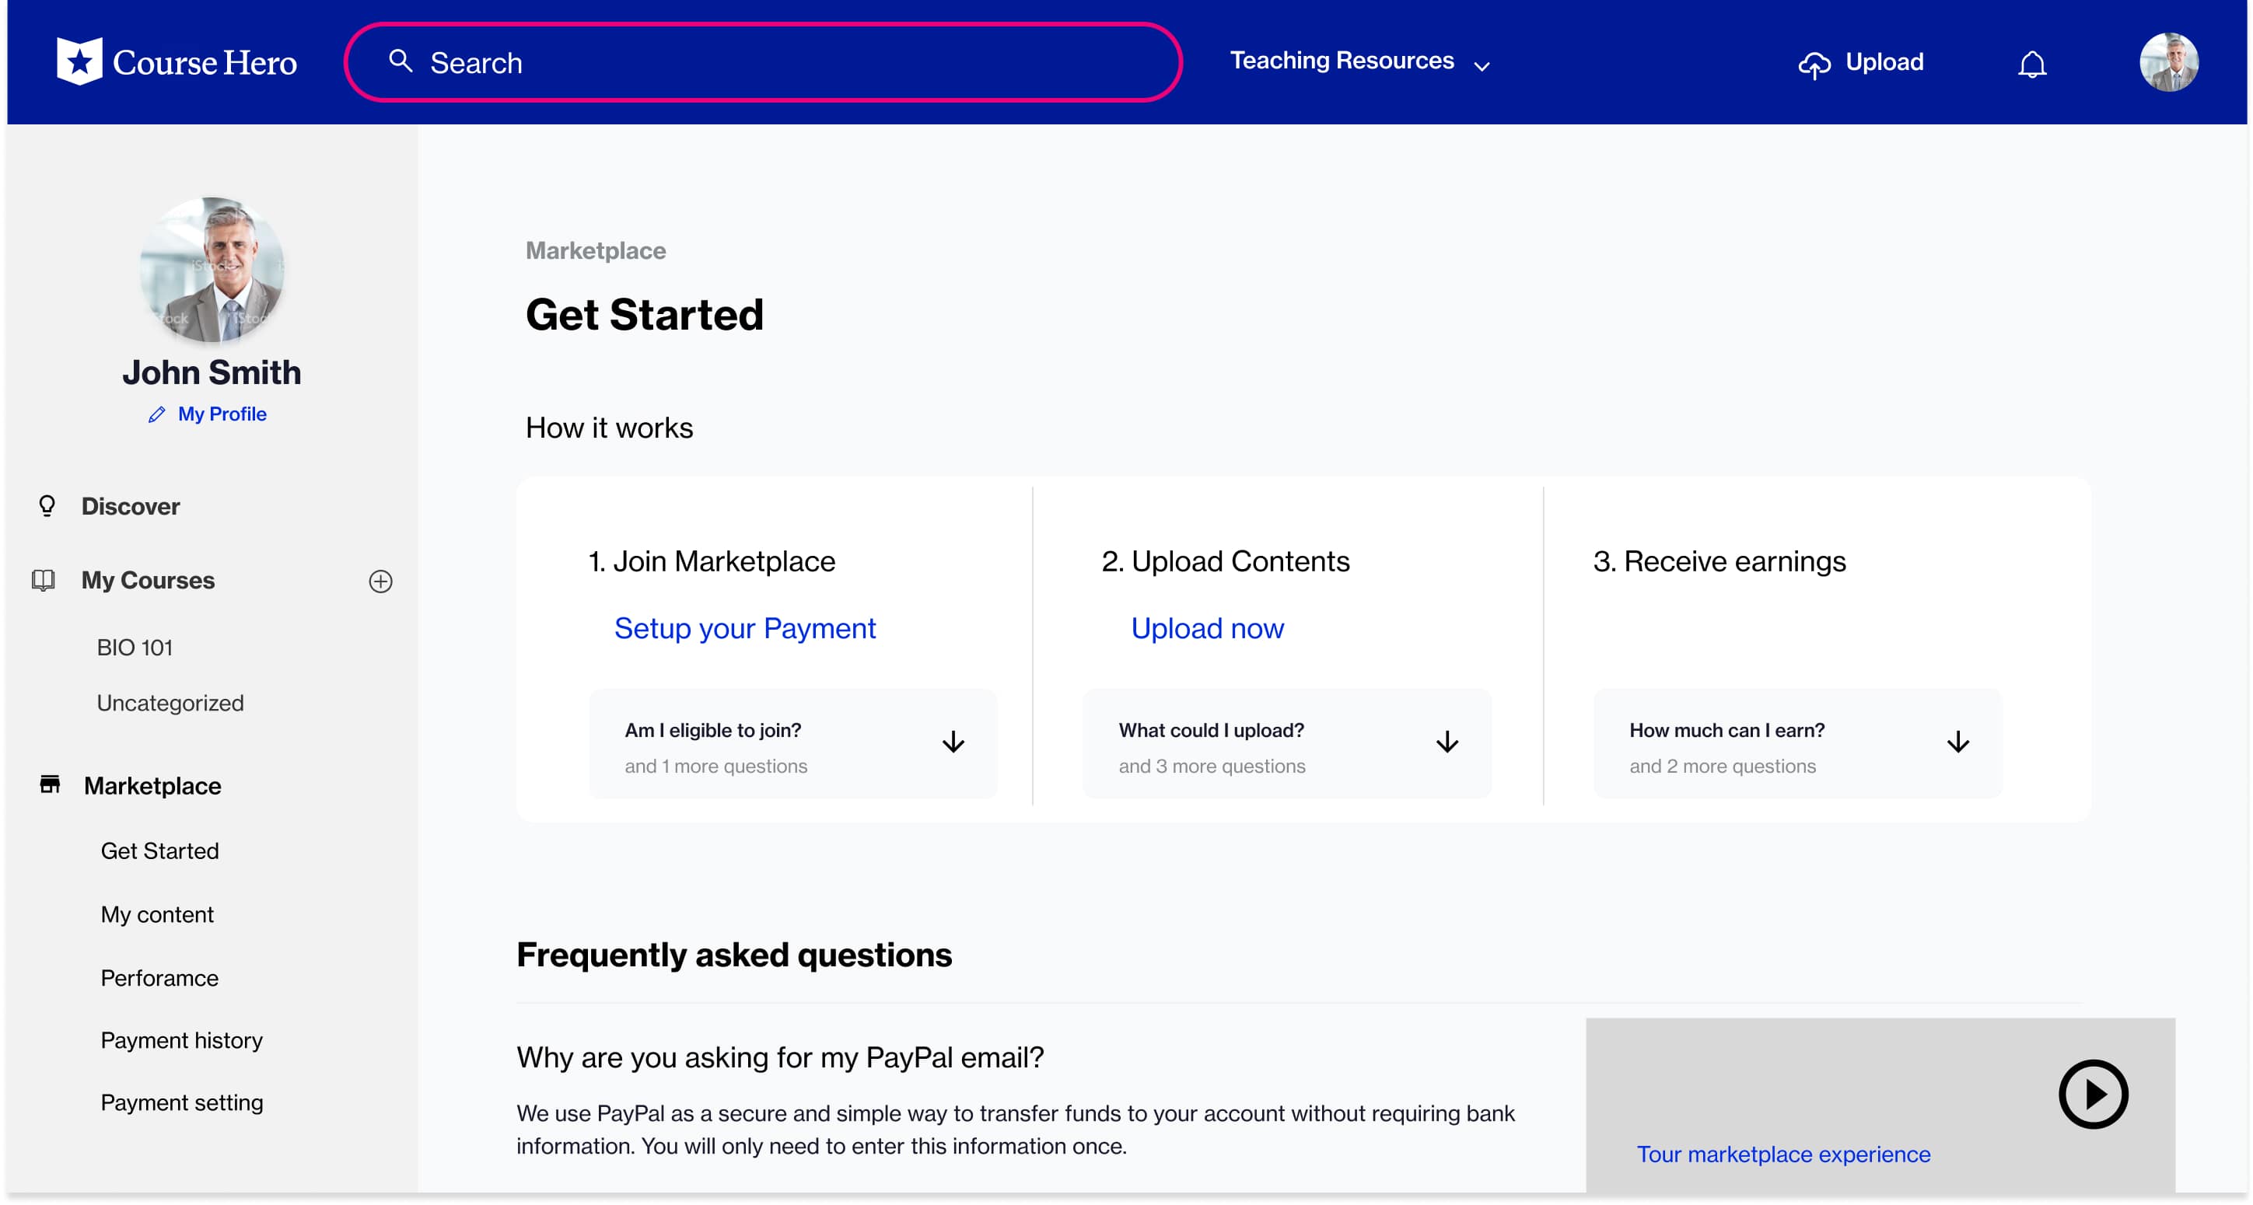Focus the Search input field

[787, 63]
